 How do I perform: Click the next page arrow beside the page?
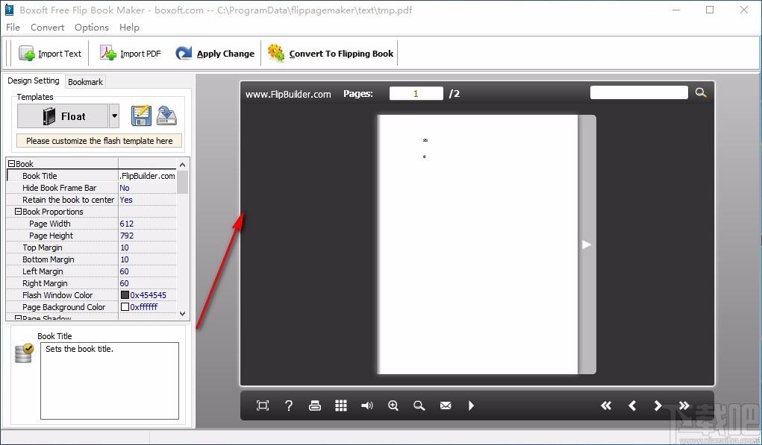click(587, 244)
